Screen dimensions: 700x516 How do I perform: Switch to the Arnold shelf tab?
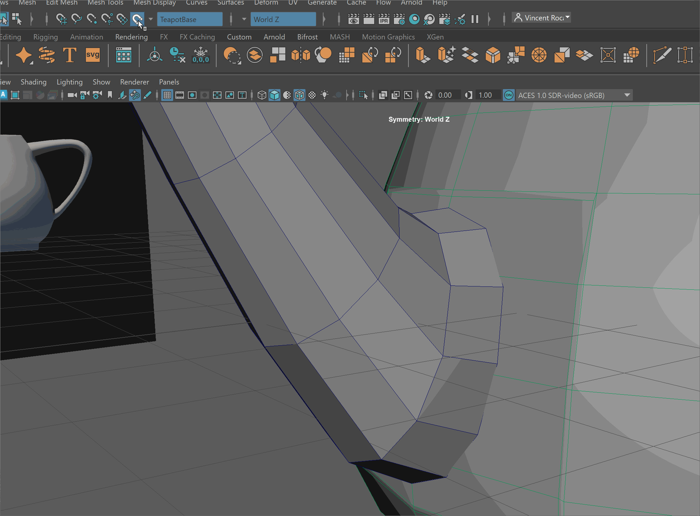pyautogui.click(x=274, y=37)
